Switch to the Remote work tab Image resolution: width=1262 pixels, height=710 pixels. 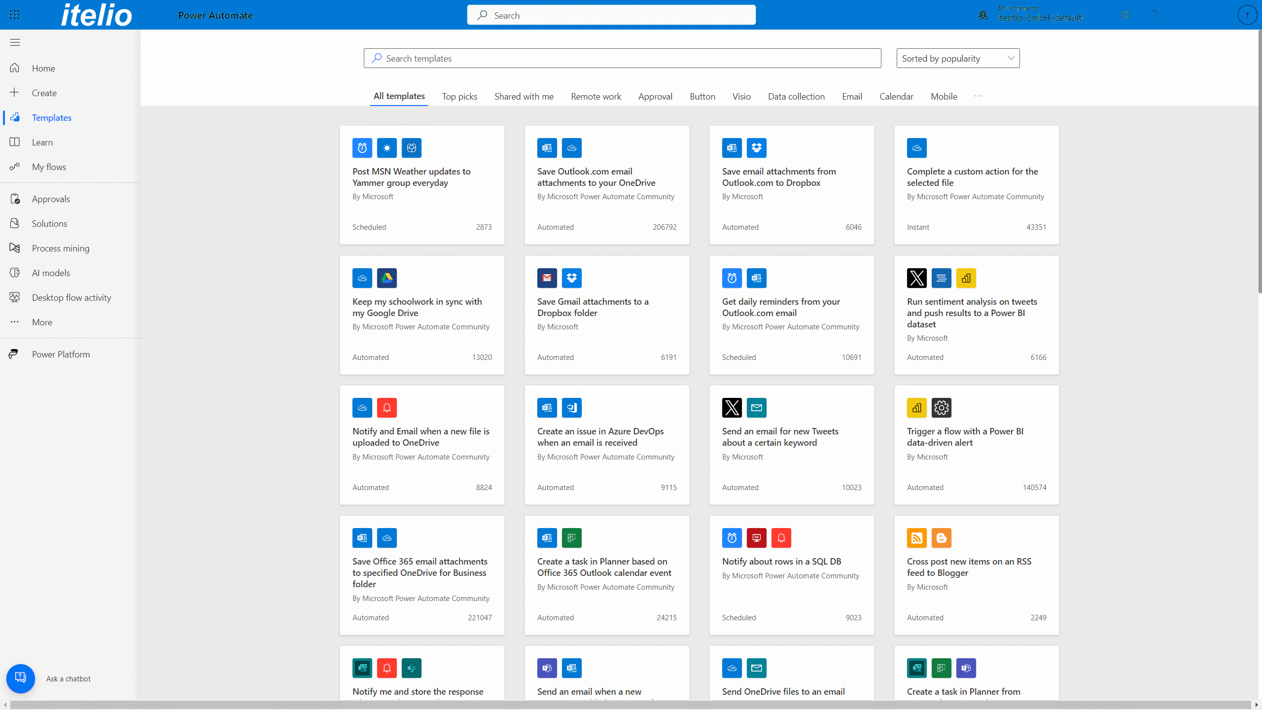(596, 97)
